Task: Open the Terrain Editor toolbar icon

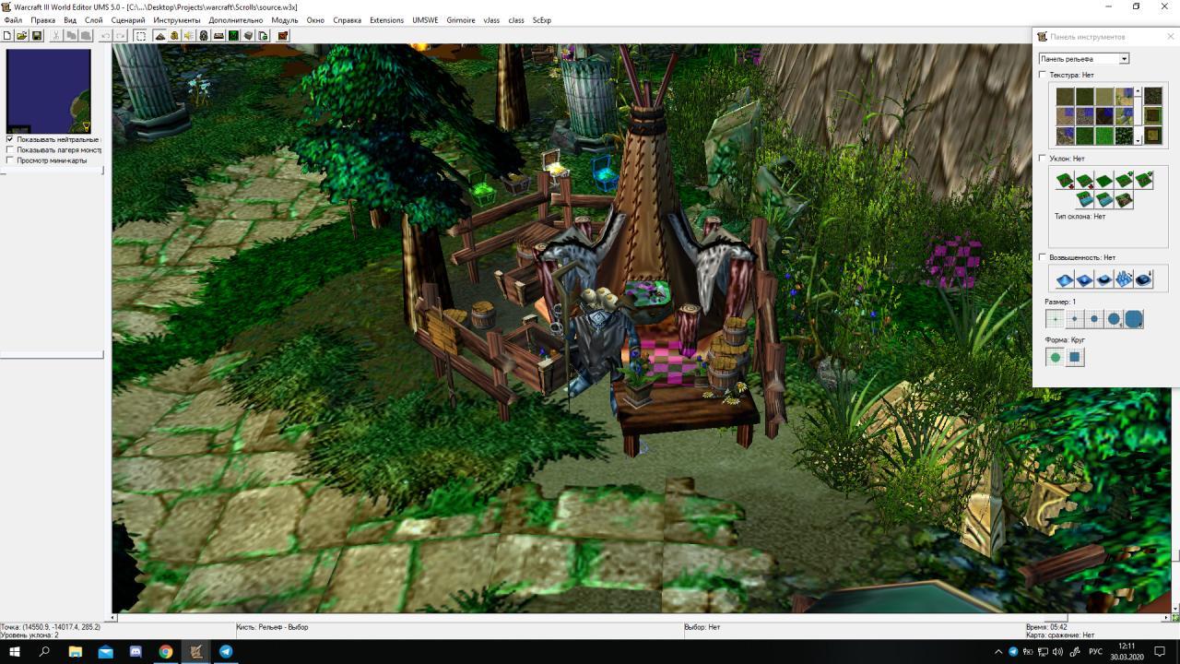Action: 159,36
